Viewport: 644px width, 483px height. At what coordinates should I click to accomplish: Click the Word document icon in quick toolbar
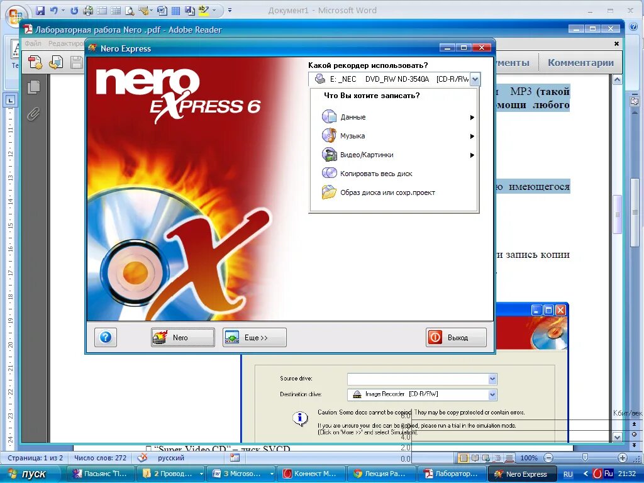[x=162, y=10]
